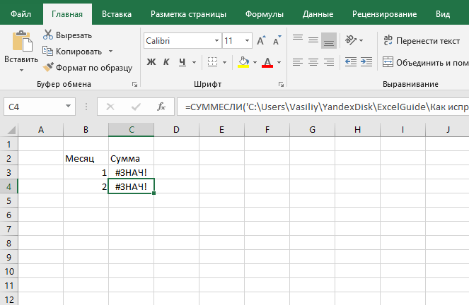The image size is (469, 305).
Task: Confirm formula entry with checkmark icon
Action: (x=136, y=107)
